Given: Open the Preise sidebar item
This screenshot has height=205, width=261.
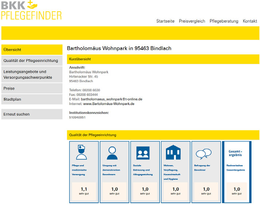Looking at the screenshot, I should 32,88.
